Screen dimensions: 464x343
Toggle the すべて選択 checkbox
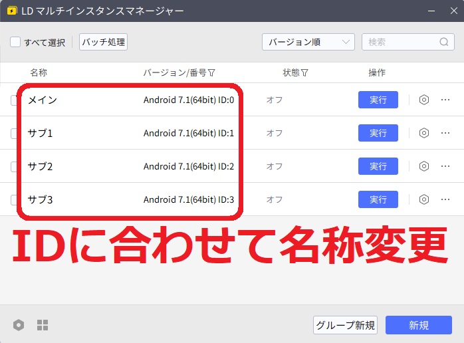click(x=15, y=43)
